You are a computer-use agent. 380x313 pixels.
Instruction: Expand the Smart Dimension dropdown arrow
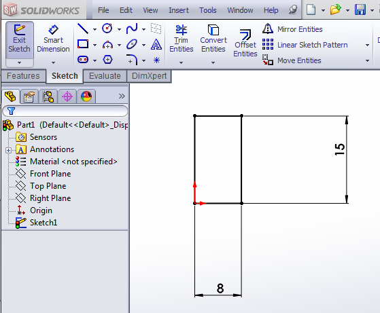53,62
